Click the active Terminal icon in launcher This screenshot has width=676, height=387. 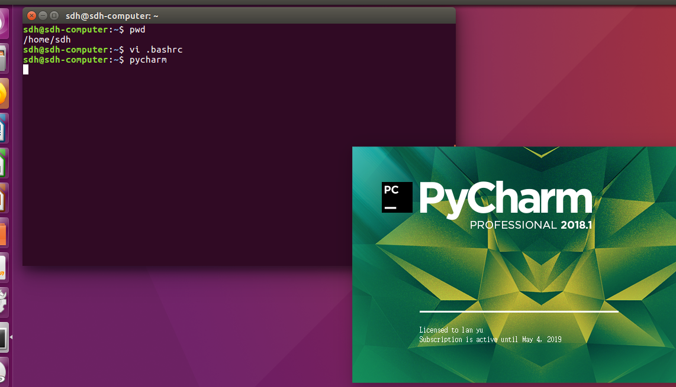3,337
